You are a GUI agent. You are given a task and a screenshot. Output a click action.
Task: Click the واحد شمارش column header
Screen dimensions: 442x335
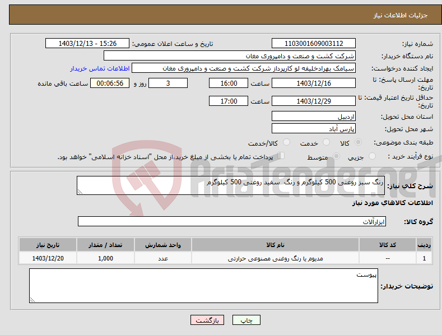coord(163,245)
